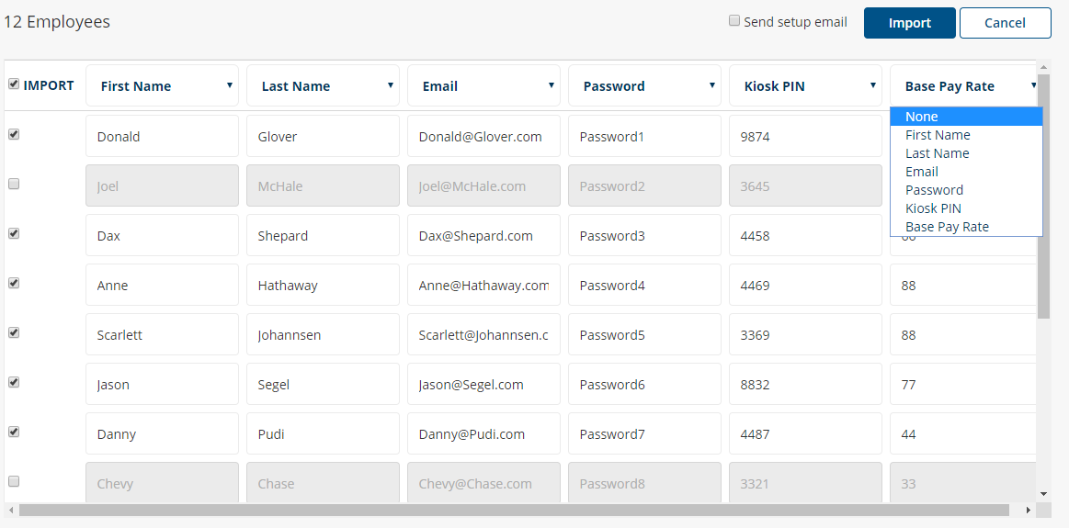Enable the Send setup email checkbox
The image size is (1069, 528).
(x=734, y=21)
